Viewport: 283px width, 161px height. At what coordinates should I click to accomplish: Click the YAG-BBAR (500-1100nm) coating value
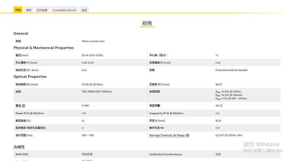96,92
